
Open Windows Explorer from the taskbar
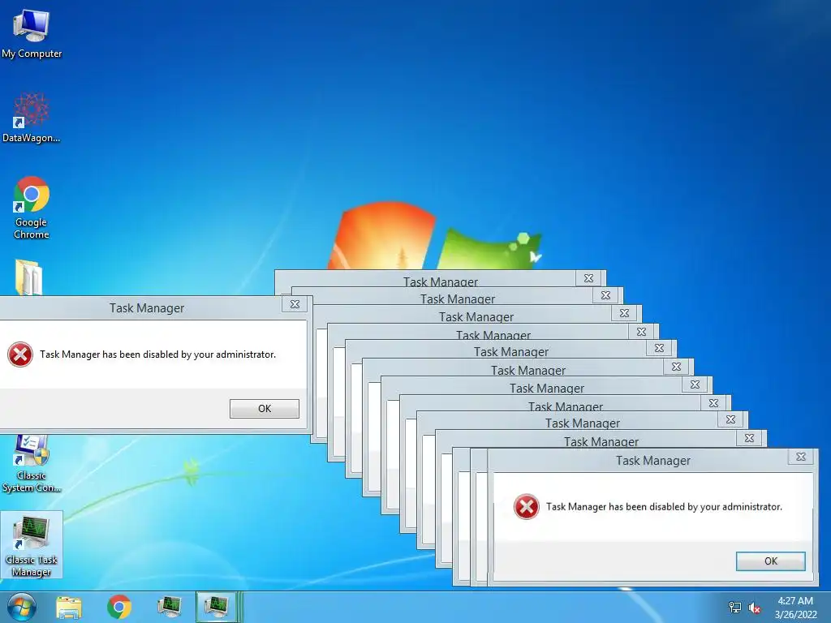click(x=69, y=607)
